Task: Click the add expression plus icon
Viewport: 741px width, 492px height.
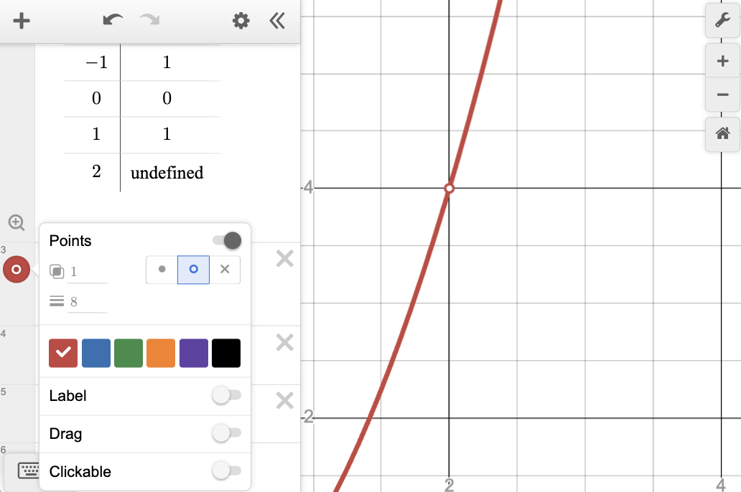Action: click(x=22, y=21)
